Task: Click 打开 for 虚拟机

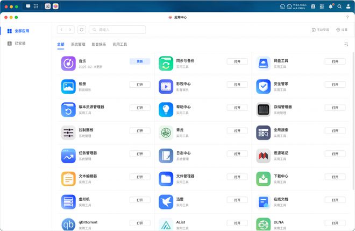Action: pyautogui.click(x=140, y=200)
